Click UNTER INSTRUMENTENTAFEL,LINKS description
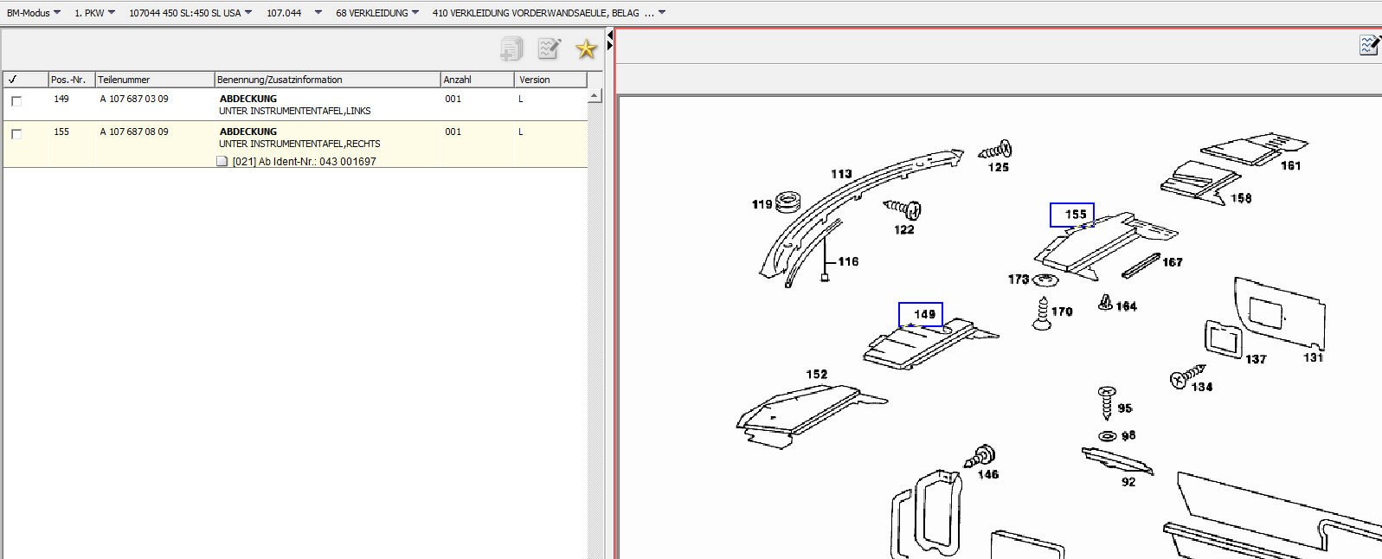This screenshot has height=559, width=1382. tap(294, 111)
